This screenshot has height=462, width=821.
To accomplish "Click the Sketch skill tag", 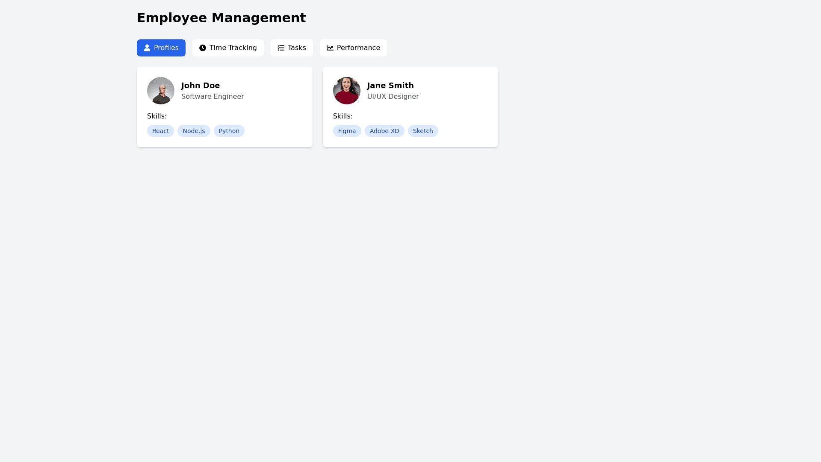I will click(x=423, y=131).
